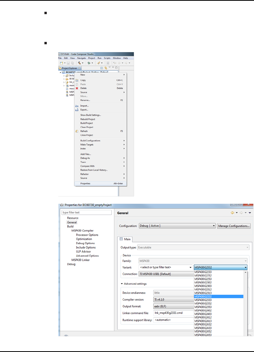Open the Project Explorer view menu triangle
The image size is (254, 352).
[x=109, y=67]
